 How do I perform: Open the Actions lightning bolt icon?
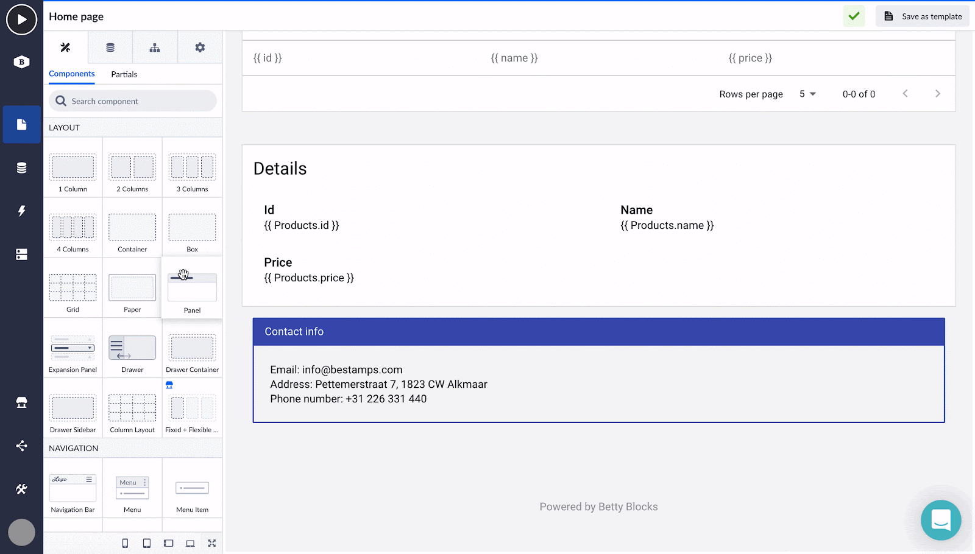click(22, 211)
